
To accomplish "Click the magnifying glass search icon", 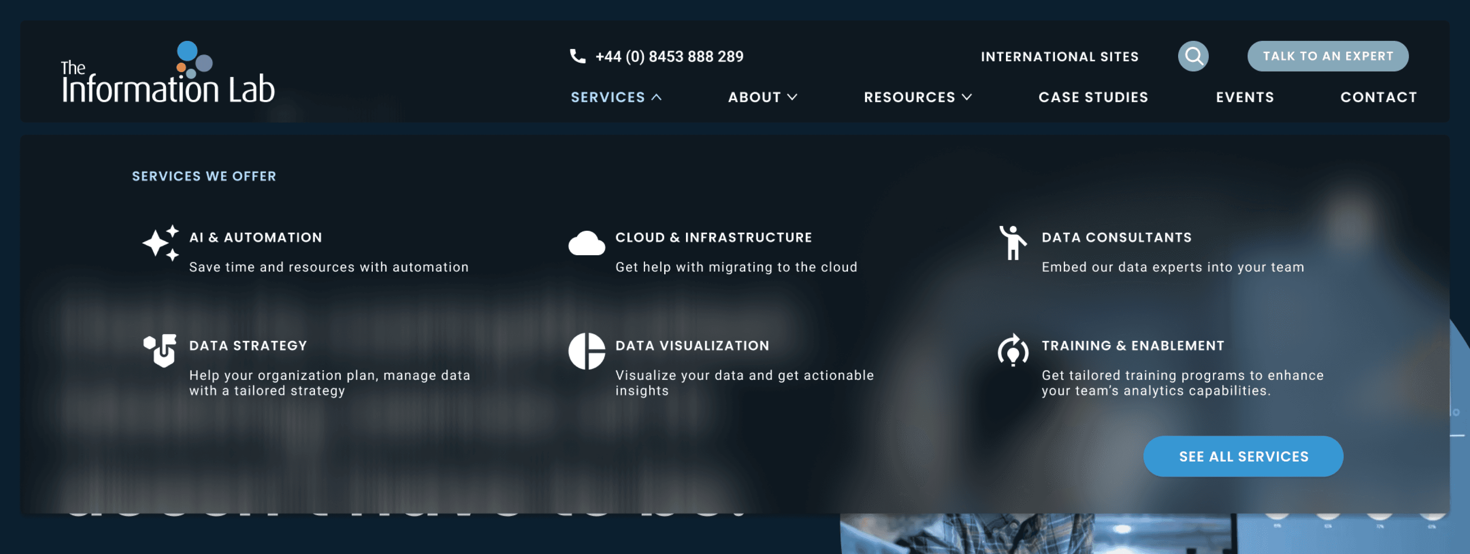I will pyautogui.click(x=1193, y=56).
